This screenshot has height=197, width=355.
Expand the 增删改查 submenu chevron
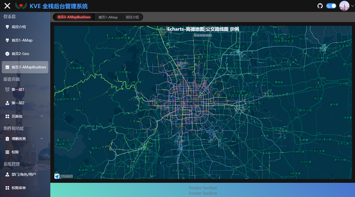tap(42, 138)
